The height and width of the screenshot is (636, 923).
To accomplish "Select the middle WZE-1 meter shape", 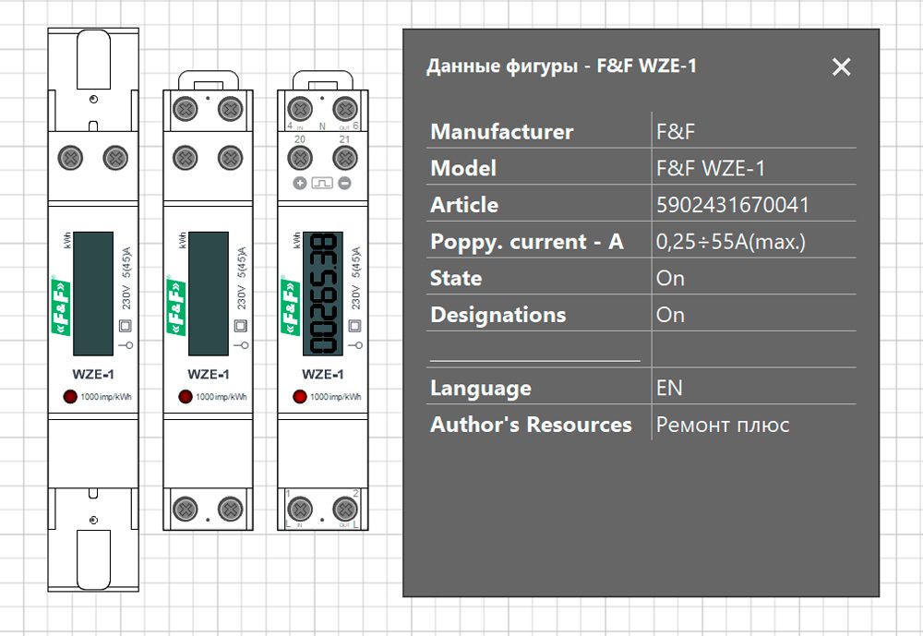I will 208,301.
